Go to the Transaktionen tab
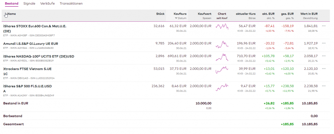This screenshot has width=334, height=134. click(x=71, y=3)
